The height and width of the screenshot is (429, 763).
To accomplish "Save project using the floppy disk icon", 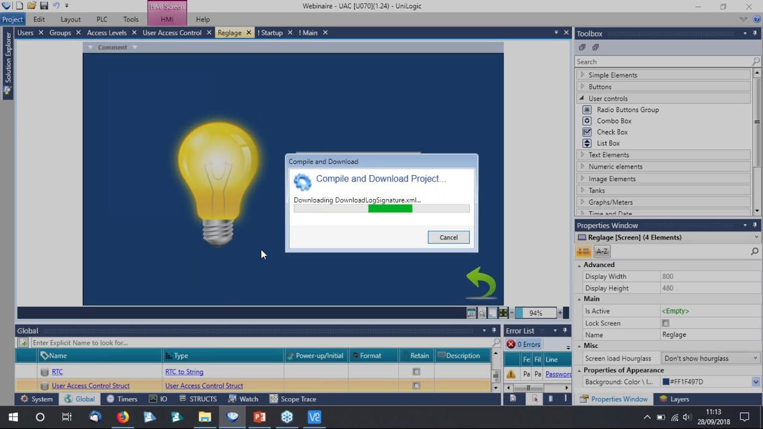I will [x=44, y=5].
